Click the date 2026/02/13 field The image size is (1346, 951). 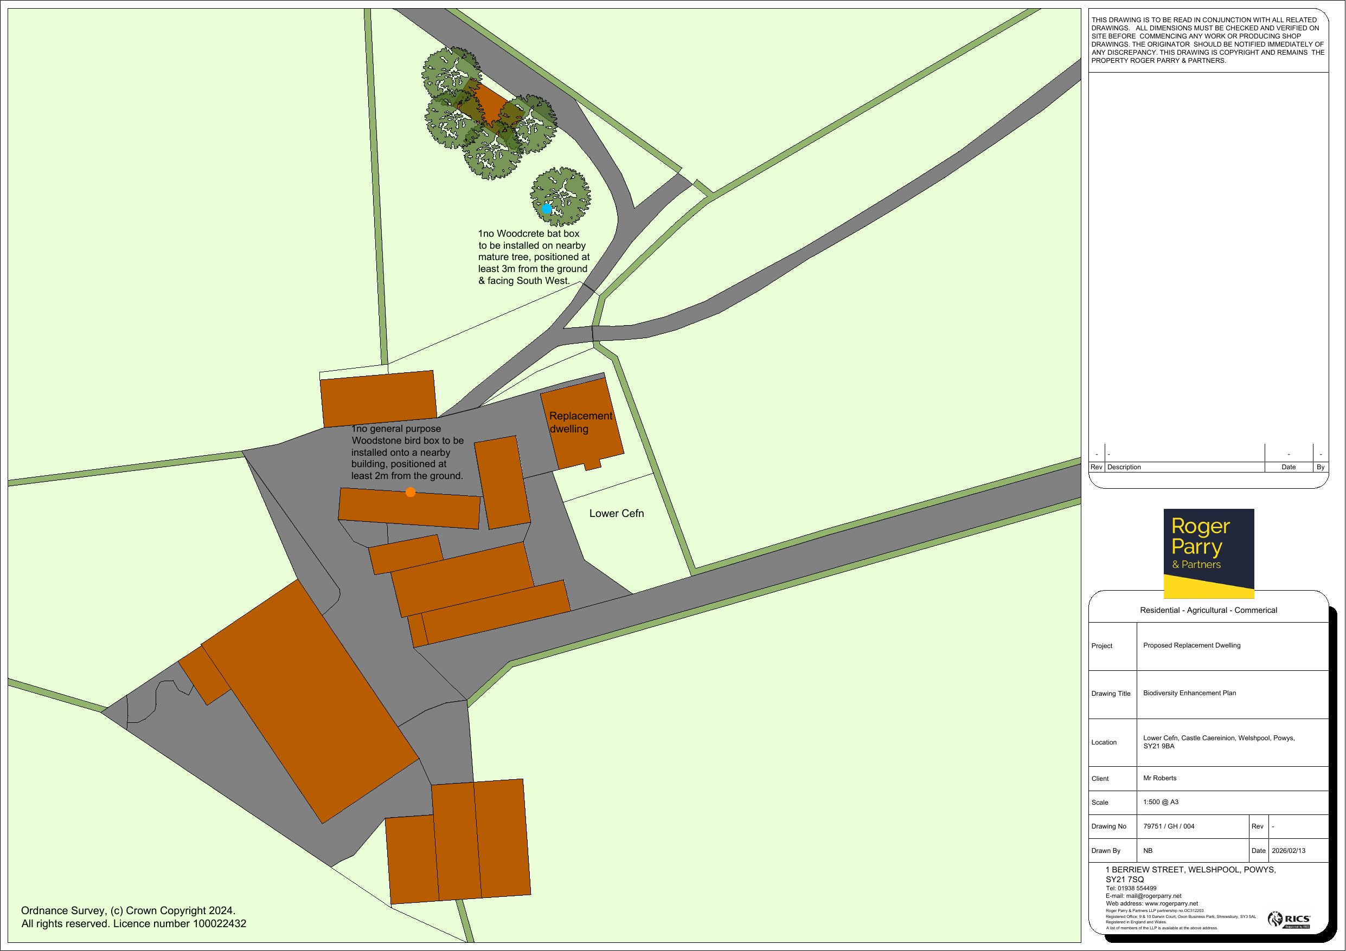(x=1288, y=851)
